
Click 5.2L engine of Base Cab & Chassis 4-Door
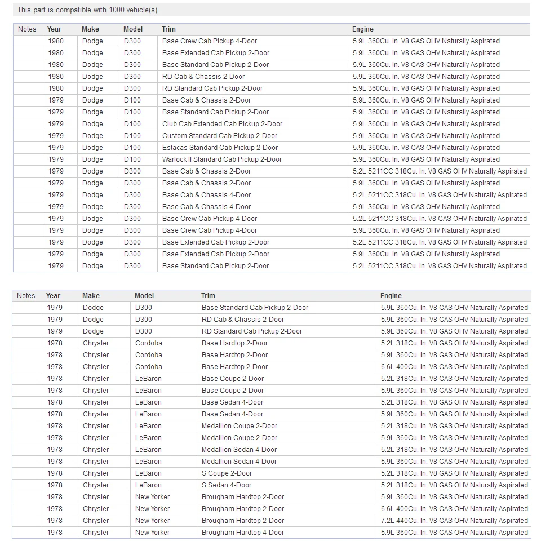[x=440, y=195]
